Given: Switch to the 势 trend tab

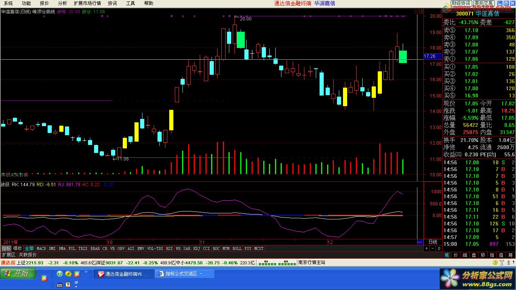Looking at the screenshot, I should tap(483, 255).
